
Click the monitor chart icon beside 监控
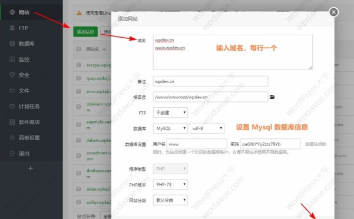point(12,59)
